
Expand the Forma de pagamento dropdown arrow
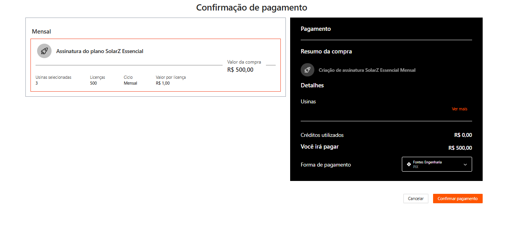point(465,165)
